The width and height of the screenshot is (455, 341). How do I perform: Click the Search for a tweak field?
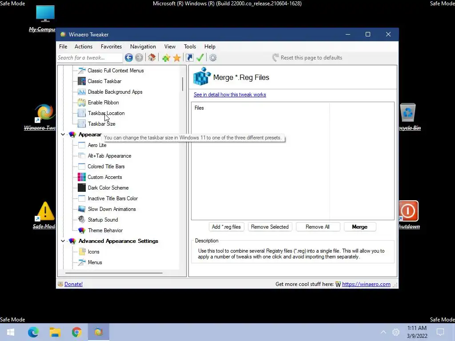pyautogui.click(x=90, y=58)
